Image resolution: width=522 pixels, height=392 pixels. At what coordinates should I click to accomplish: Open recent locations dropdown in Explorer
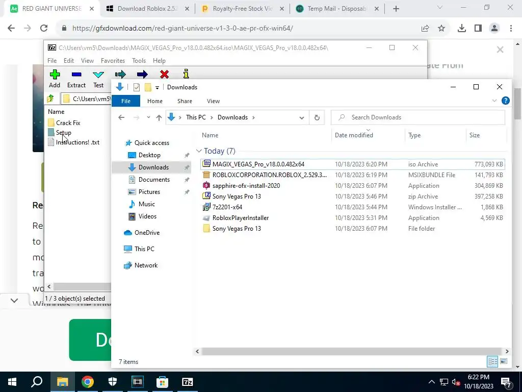click(148, 117)
